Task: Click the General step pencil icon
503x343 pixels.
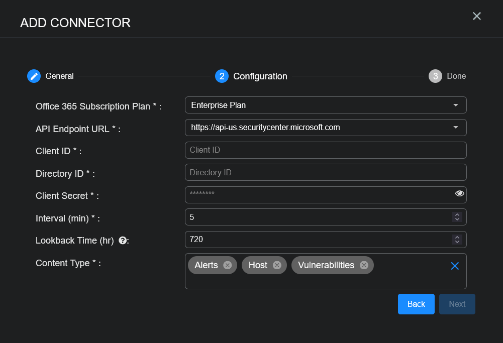Action: click(34, 76)
